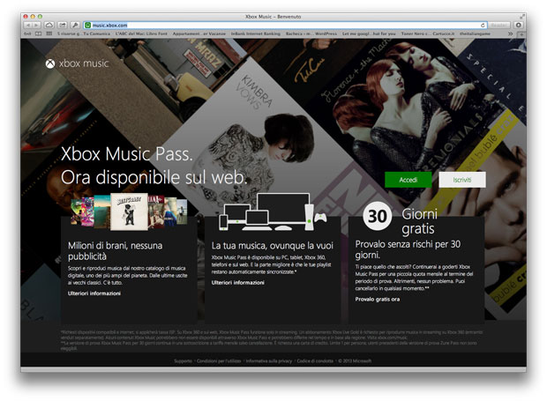
Task: Open the L'ABC del Mac: Libro Font bookmark
Action: [141, 33]
